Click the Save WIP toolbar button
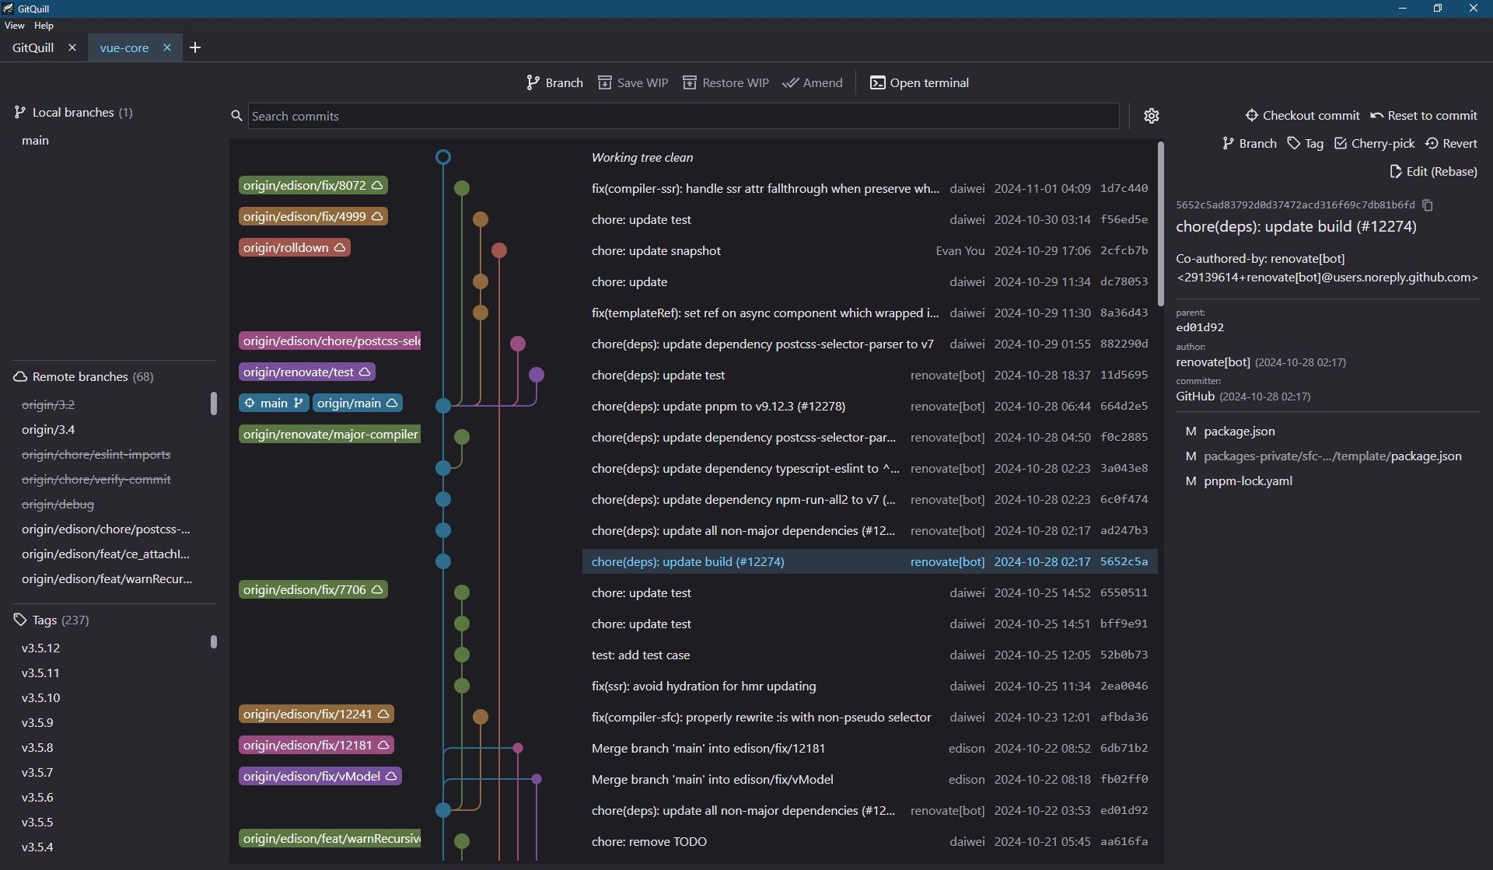Image resolution: width=1493 pixels, height=870 pixels. [632, 82]
